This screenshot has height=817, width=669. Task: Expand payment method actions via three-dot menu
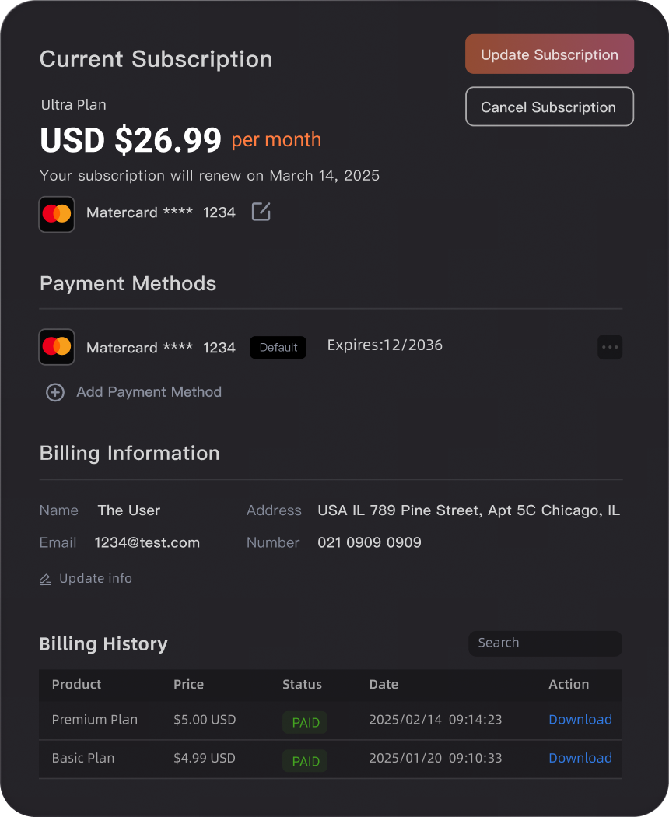[610, 347]
